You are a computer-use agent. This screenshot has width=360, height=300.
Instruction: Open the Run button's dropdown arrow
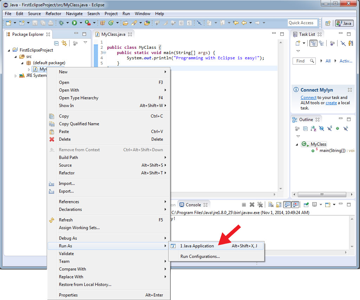pos(80,23)
